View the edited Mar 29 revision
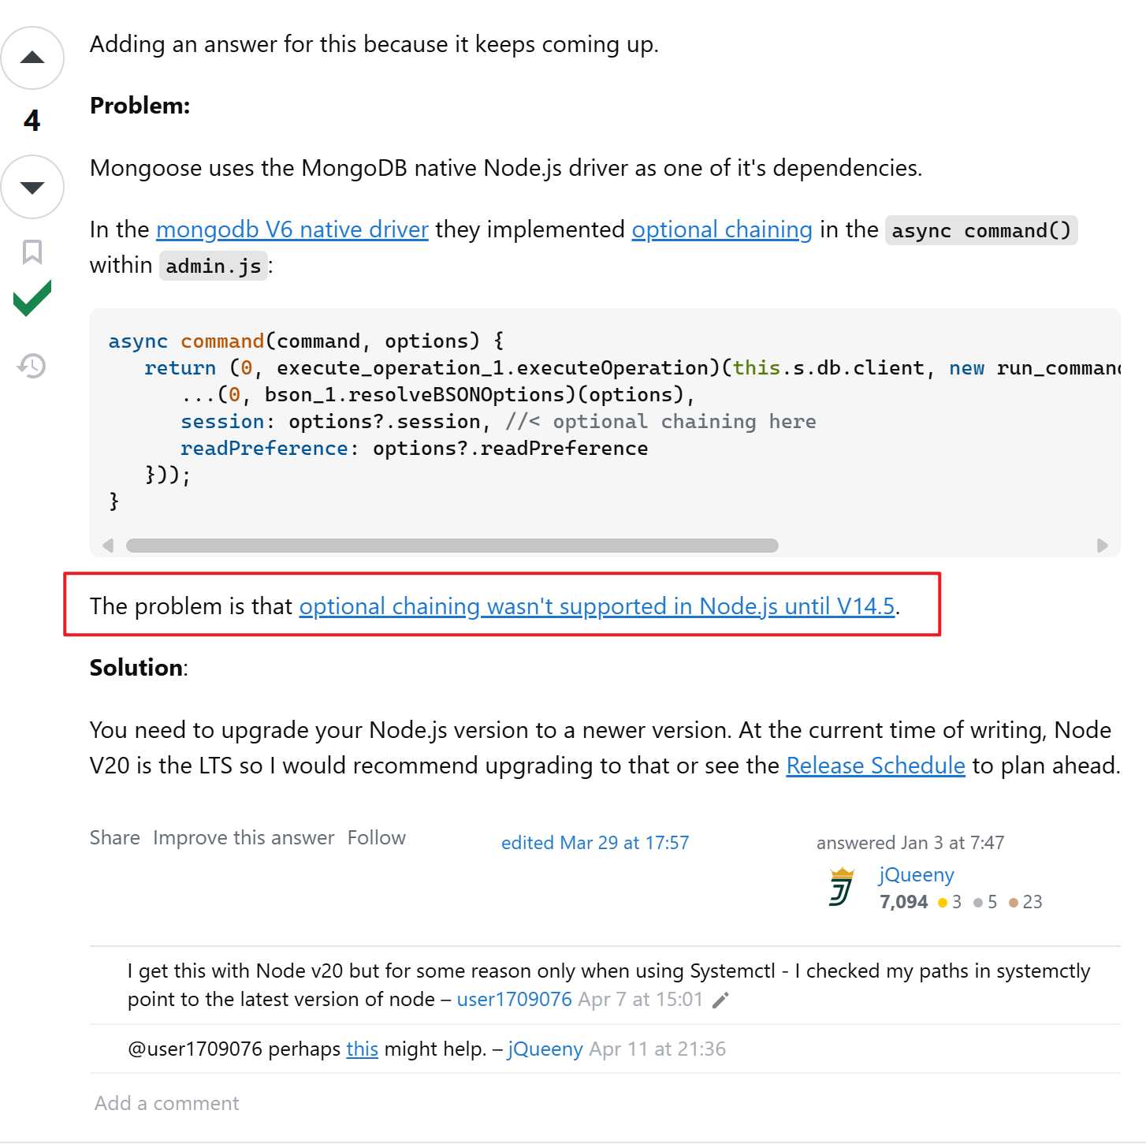The image size is (1146, 1144). point(595,843)
